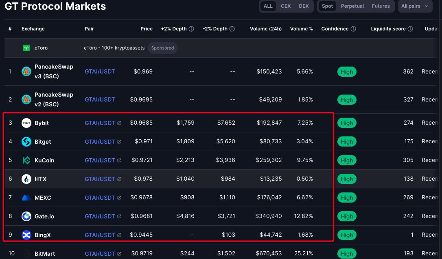Click info icon next to Confidence
Viewport: 442px width, 259px height.
click(x=353, y=29)
